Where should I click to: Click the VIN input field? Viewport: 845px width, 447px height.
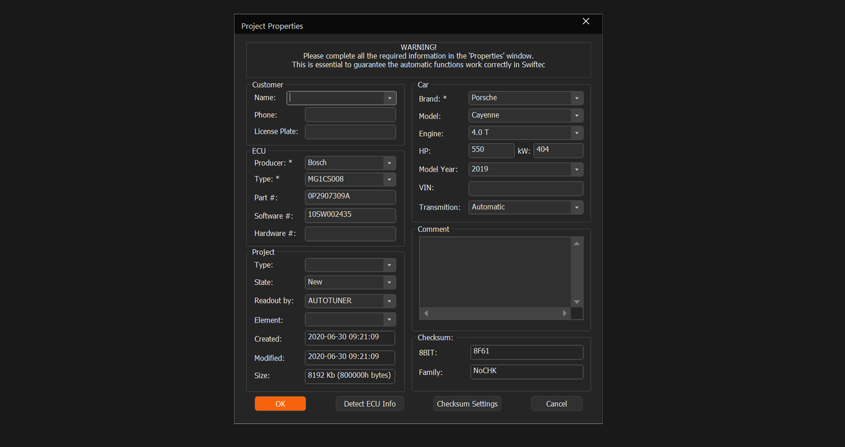coord(526,188)
